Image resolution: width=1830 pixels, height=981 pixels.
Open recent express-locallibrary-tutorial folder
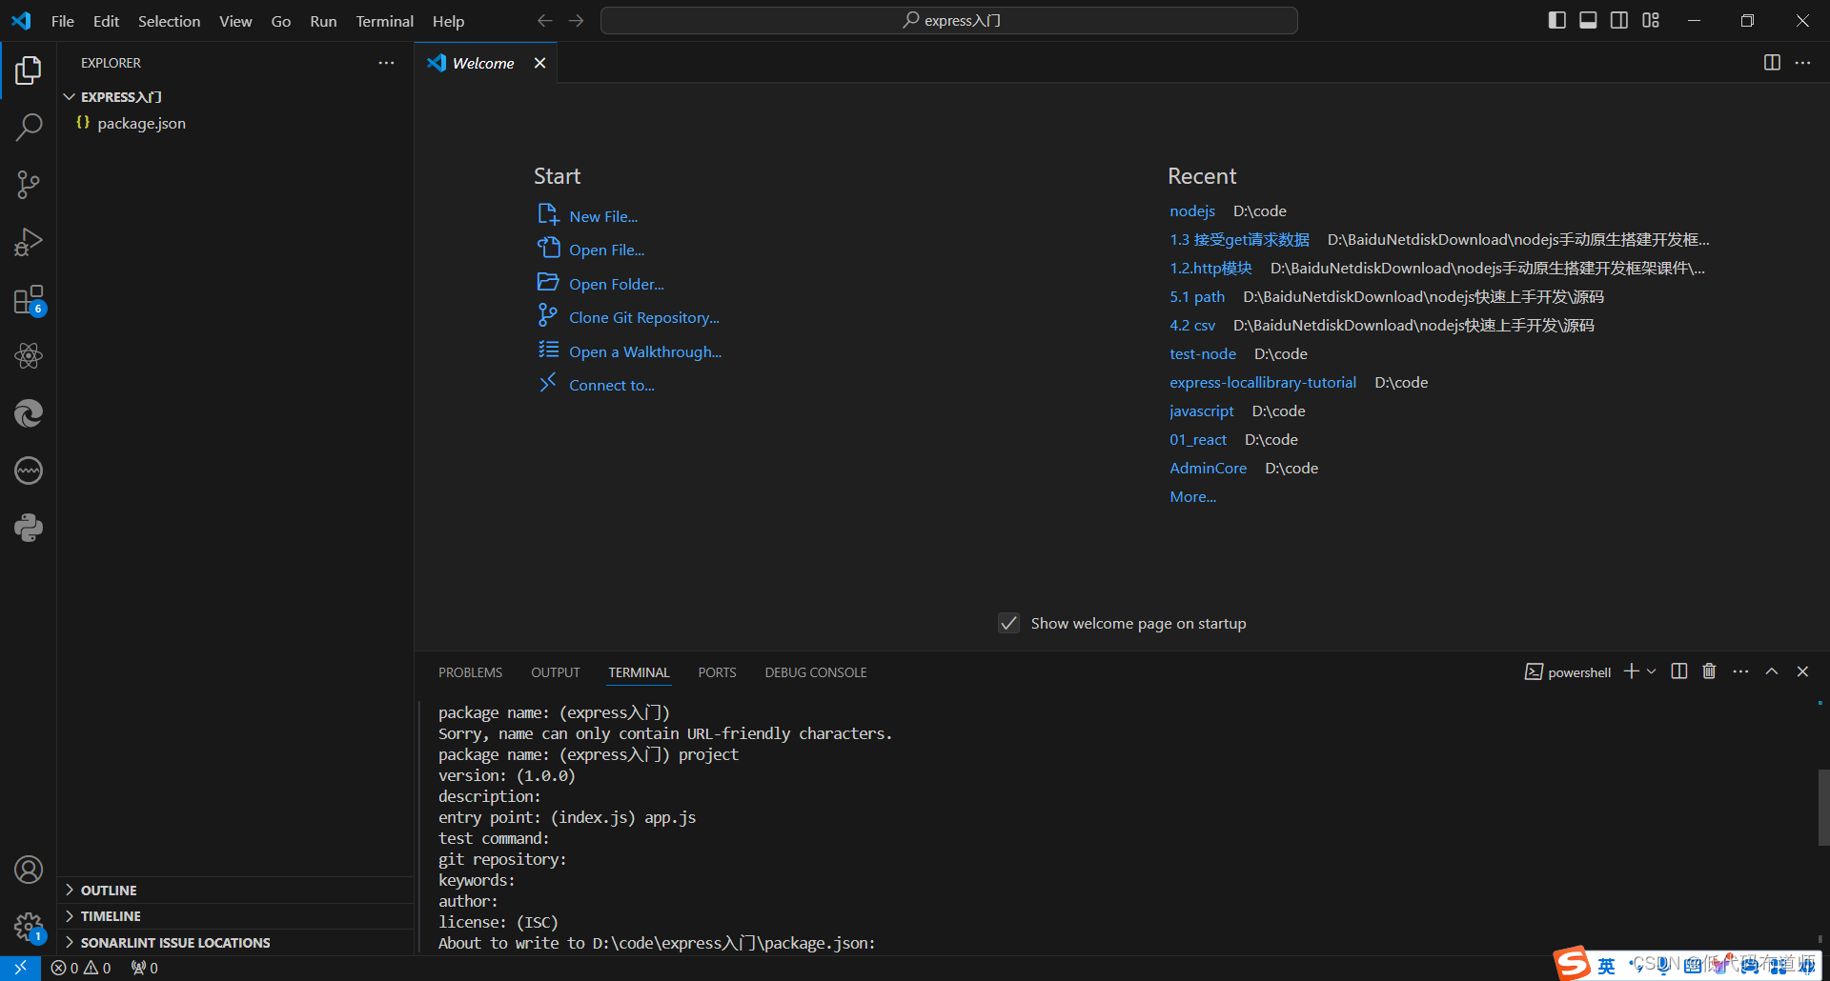click(x=1263, y=383)
